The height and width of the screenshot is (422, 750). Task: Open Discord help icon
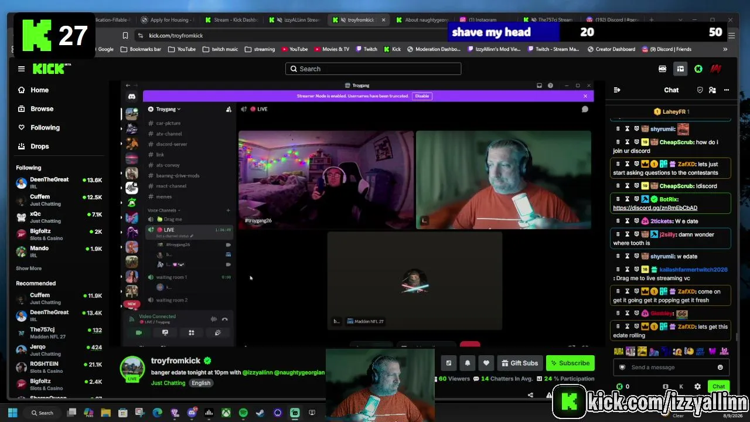[x=550, y=86]
